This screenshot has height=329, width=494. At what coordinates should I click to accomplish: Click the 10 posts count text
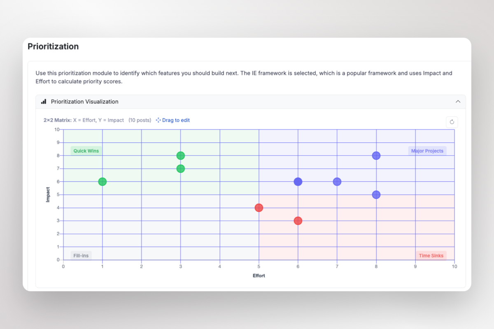click(x=138, y=120)
